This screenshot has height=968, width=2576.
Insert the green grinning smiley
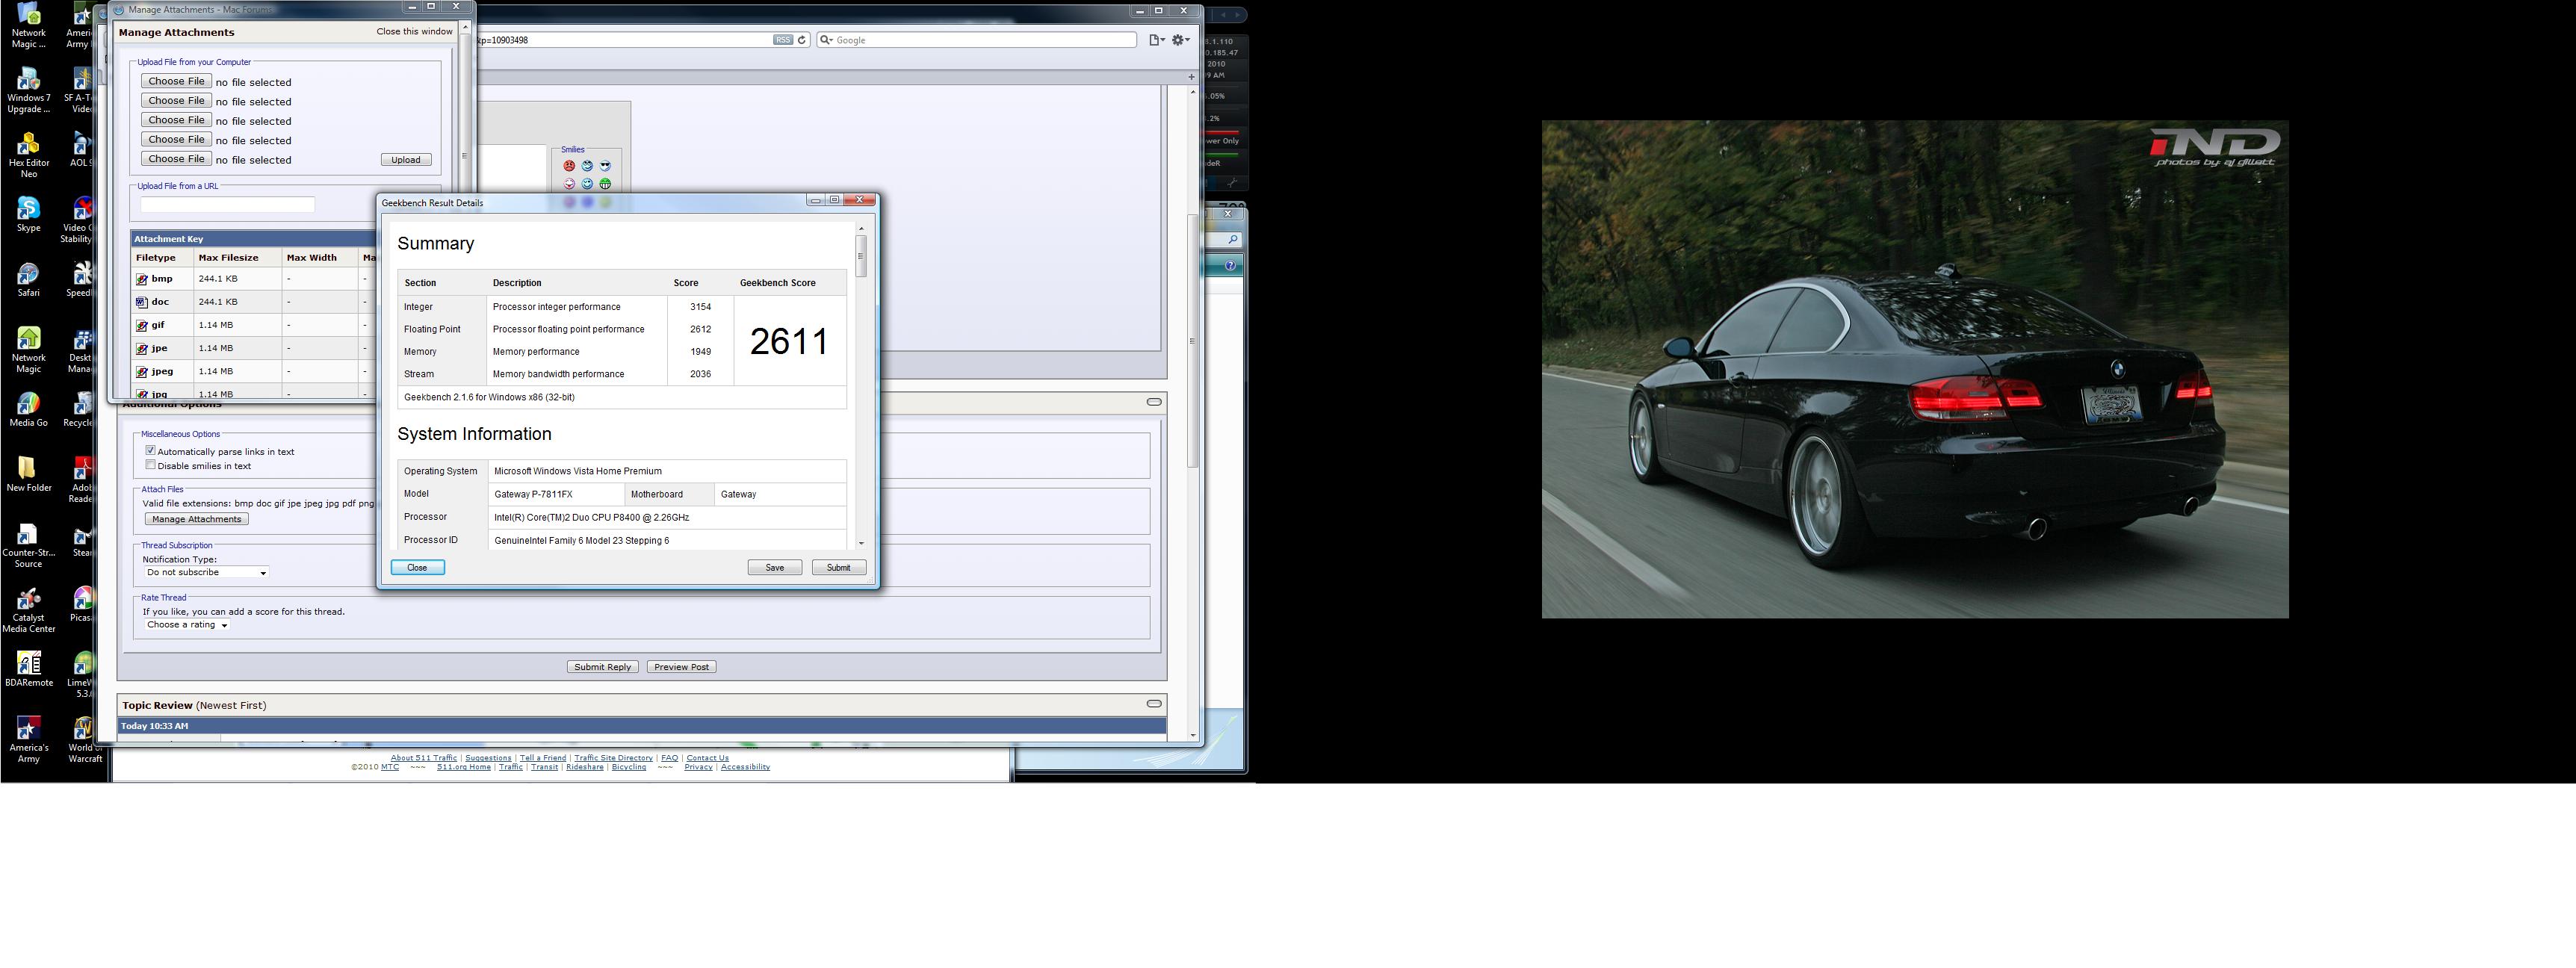click(605, 184)
